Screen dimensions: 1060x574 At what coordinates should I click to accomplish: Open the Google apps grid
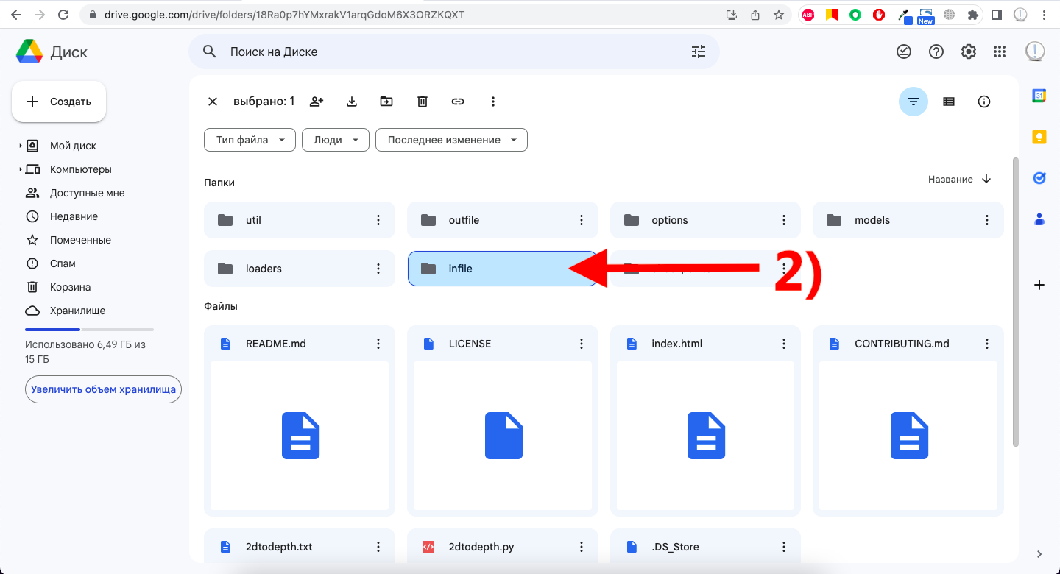(1000, 52)
